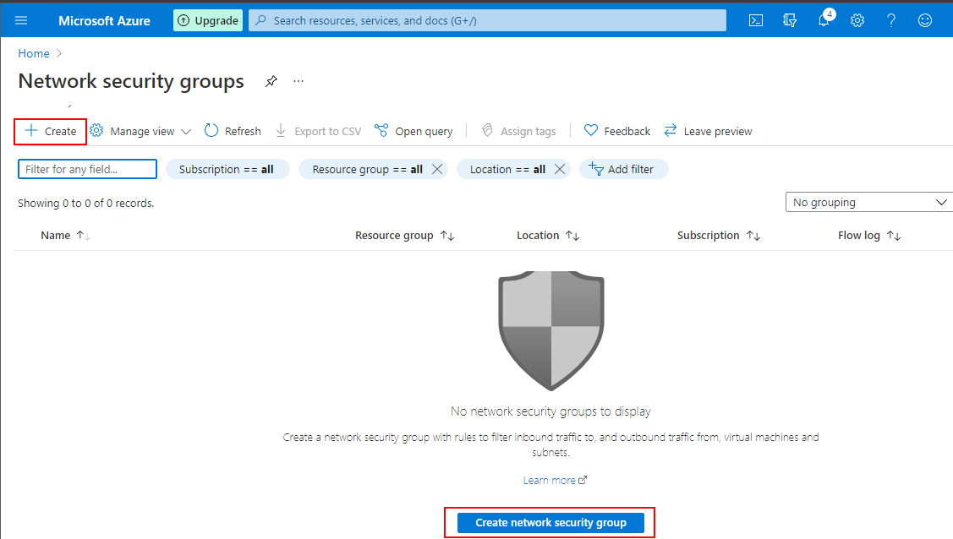The height and width of the screenshot is (539, 953).
Task: Pin Network security groups page
Action: click(x=271, y=80)
